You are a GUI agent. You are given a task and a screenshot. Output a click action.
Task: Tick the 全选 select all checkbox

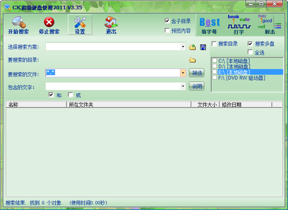point(250,52)
